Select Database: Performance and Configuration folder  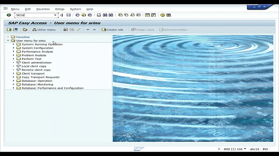52,88
